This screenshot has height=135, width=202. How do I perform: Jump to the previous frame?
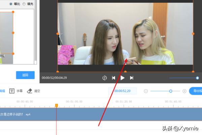click(113, 78)
